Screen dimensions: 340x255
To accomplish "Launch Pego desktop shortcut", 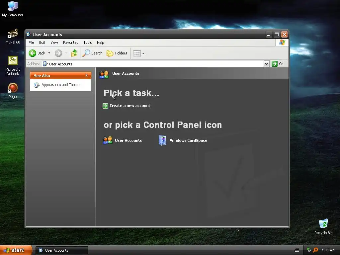I will [x=13, y=91].
